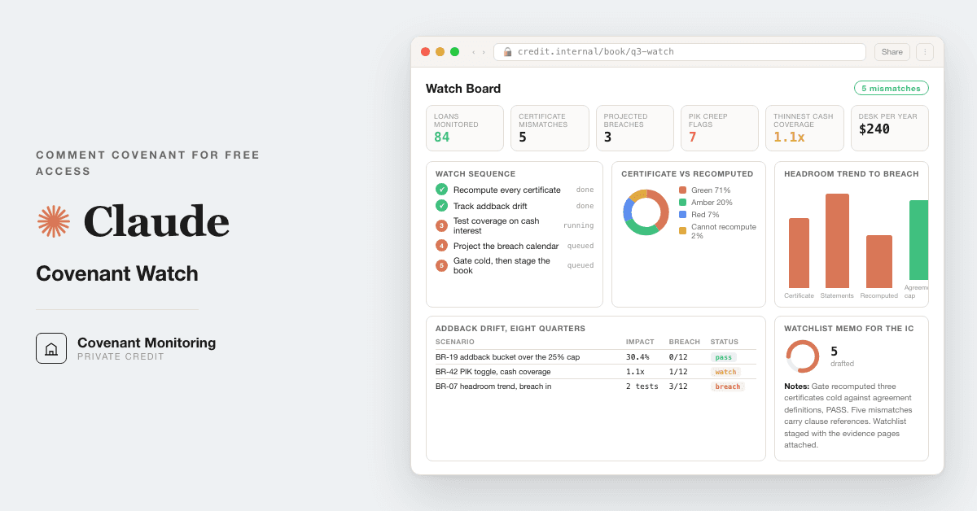
Task: Click the breach status badge
Action: pyautogui.click(x=728, y=387)
